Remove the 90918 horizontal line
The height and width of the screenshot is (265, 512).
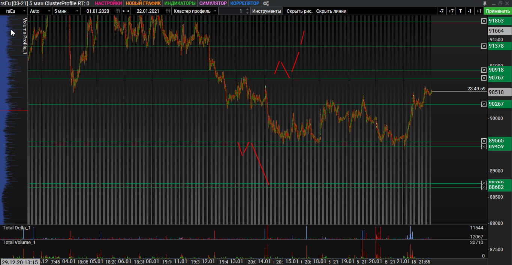[x=484, y=70]
